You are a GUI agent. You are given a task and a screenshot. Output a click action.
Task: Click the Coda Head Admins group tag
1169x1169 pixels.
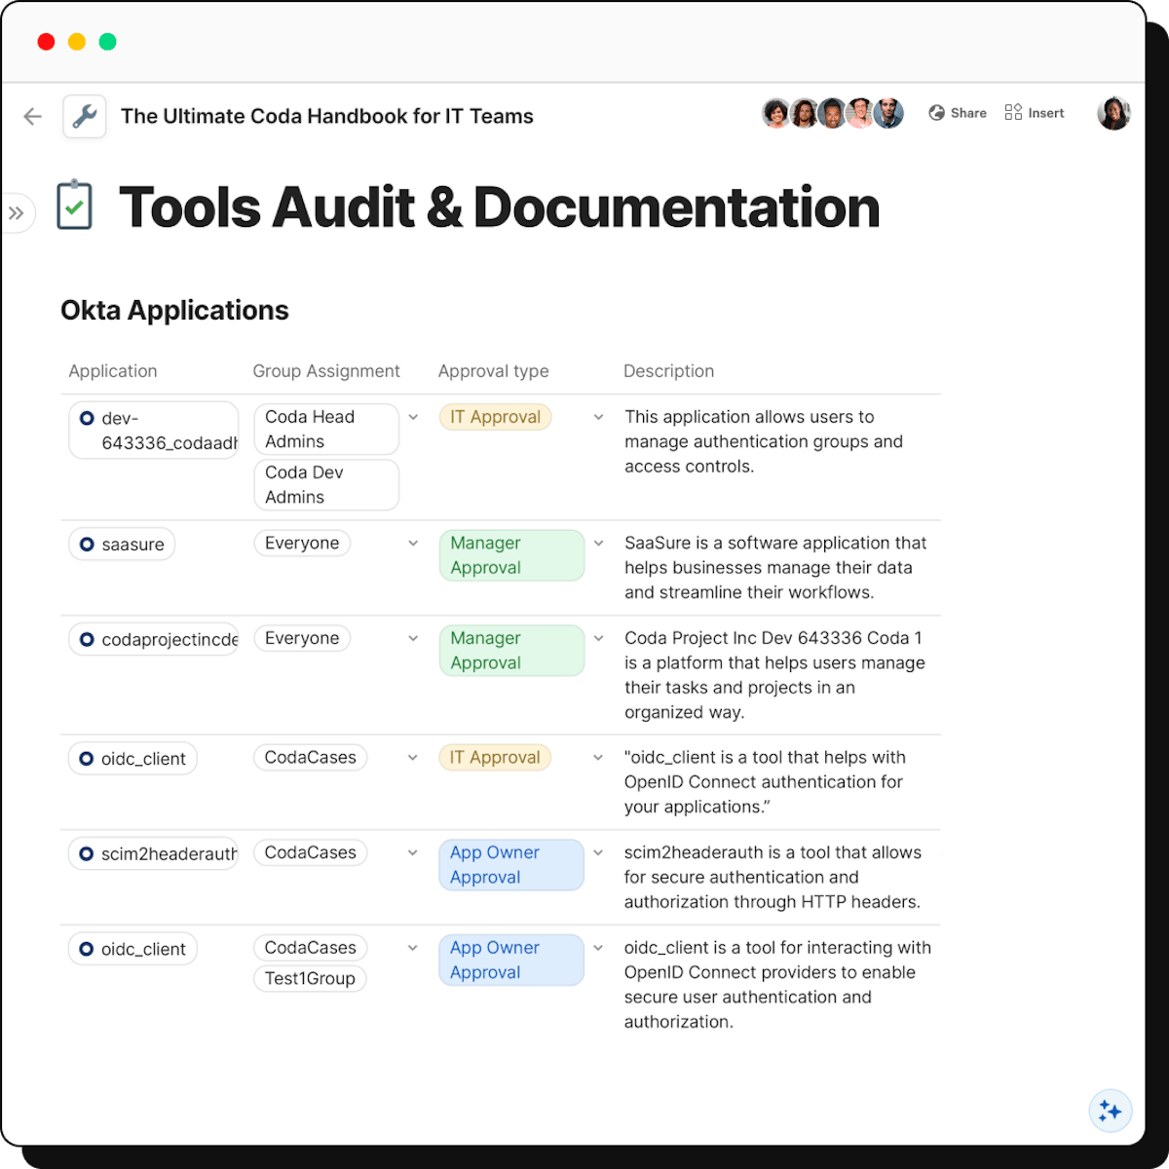[x=325, y=429]
